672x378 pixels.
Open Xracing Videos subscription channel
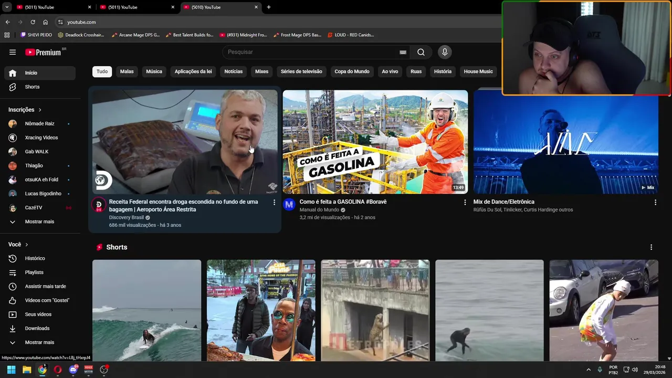click(40, 138)
